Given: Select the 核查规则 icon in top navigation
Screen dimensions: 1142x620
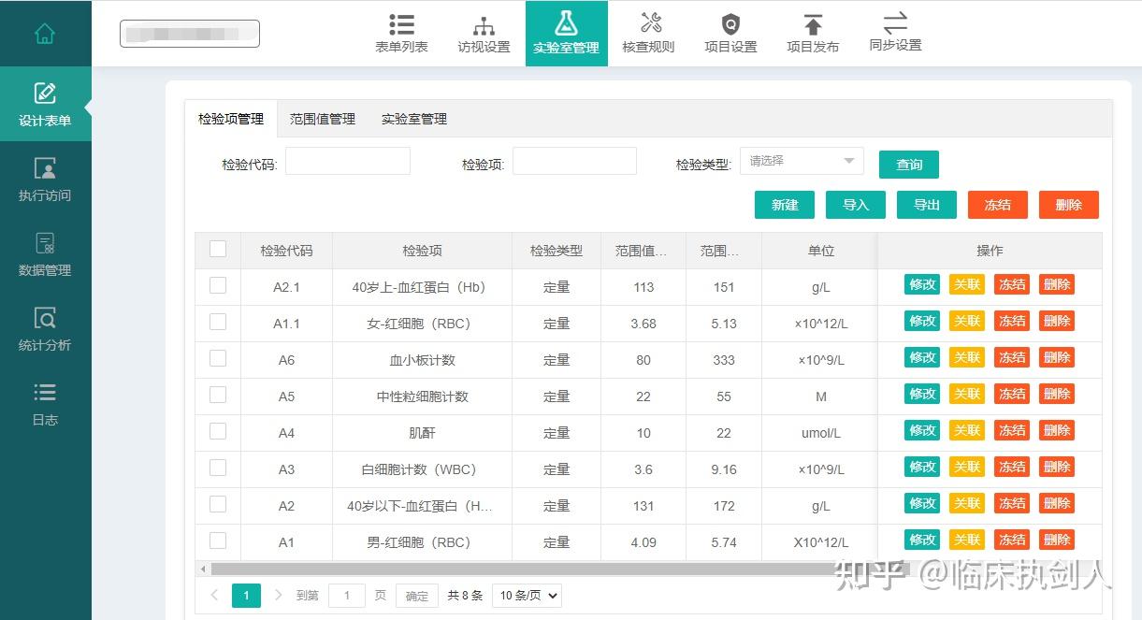Looking at the screenshot, I should point(648,33).
